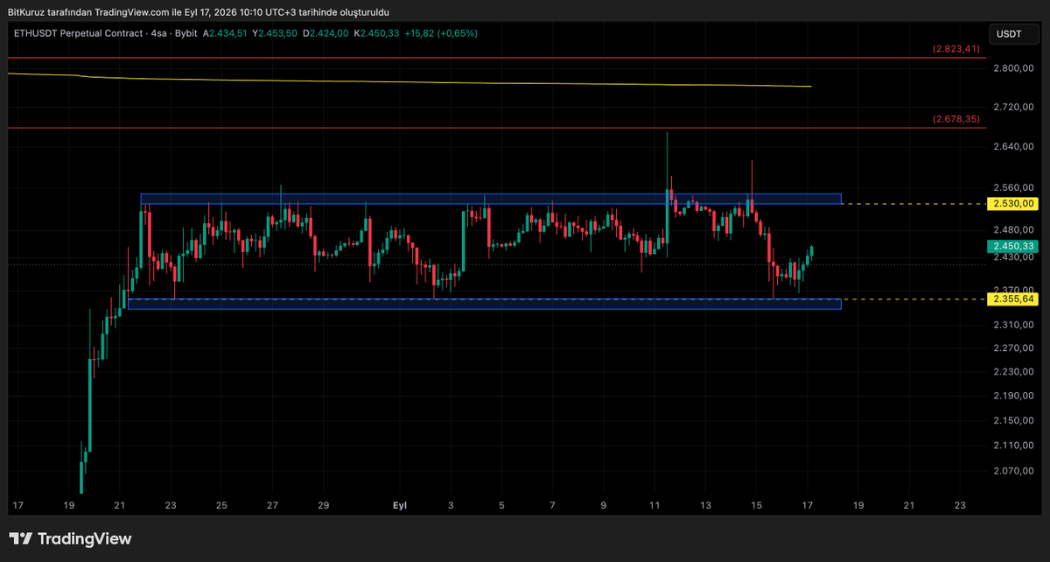This screenshot has width=1050, height=562.
Task: Click the yellow moving average line
Action: (409, 81)
